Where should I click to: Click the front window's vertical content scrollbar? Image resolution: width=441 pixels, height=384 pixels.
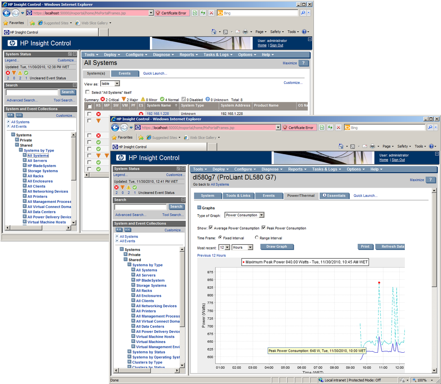click(x=434, y=280)
